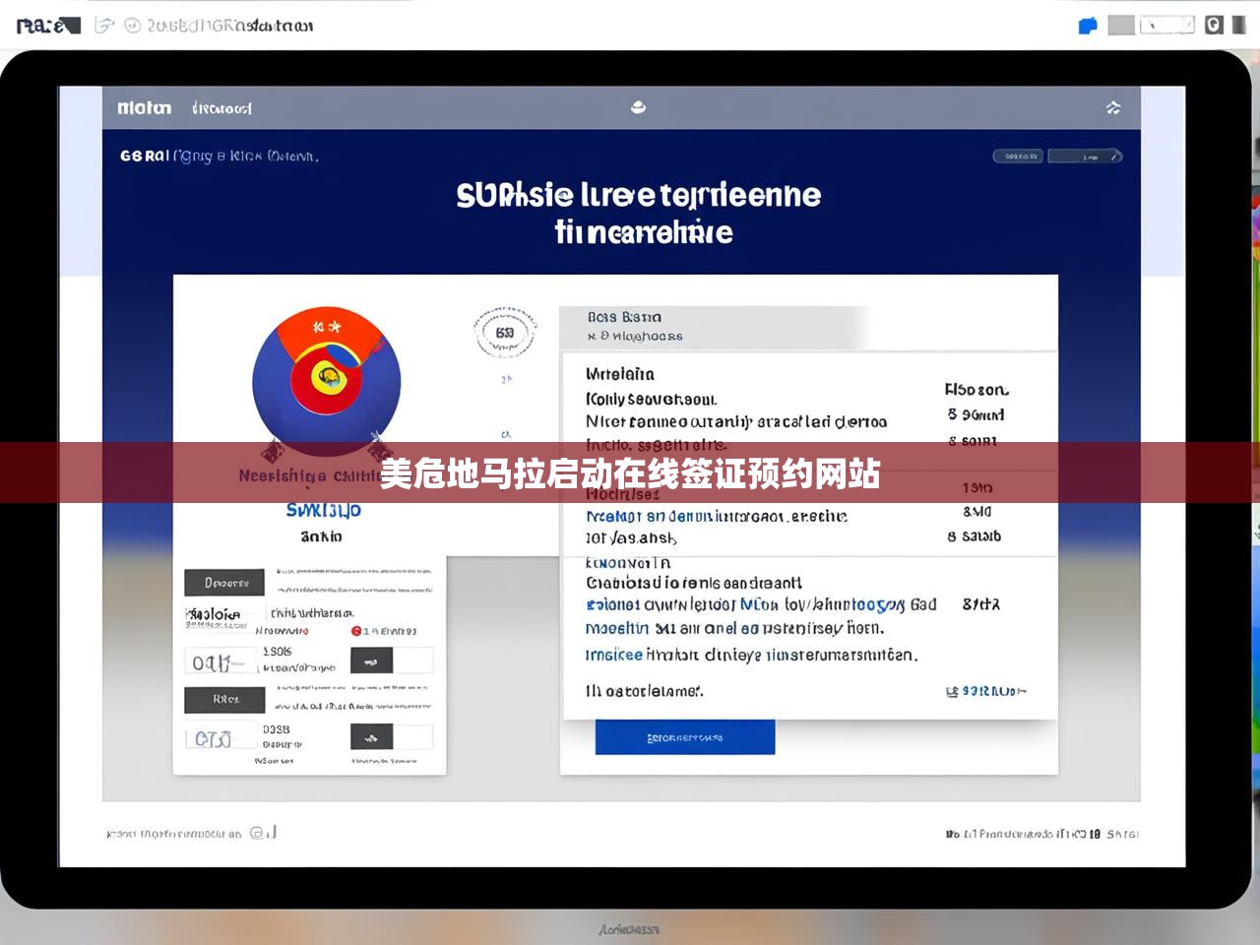Open the dropdown field with arrow in blue header
Screen dimensions: 1260x945
tap(1085, 157)
